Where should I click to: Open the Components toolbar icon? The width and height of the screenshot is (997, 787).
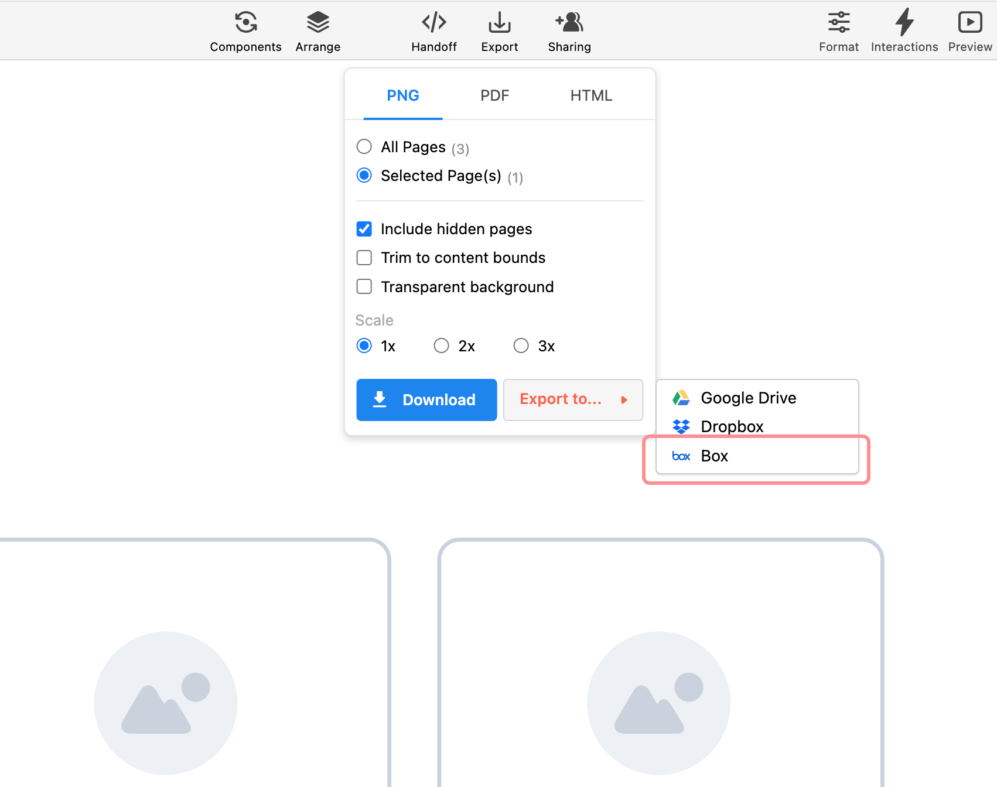click(245, 23)
